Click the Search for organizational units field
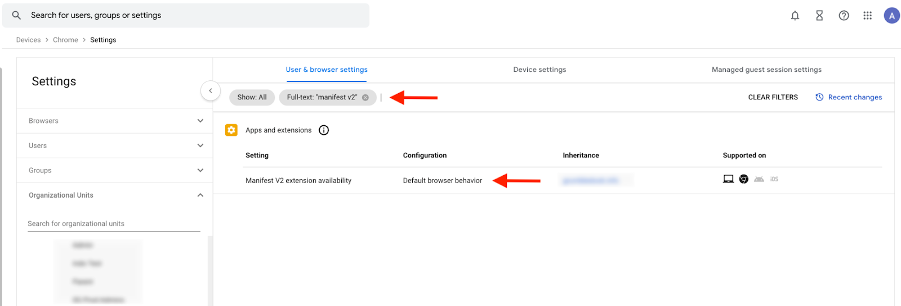901x306 pixels. pos(114,223)
